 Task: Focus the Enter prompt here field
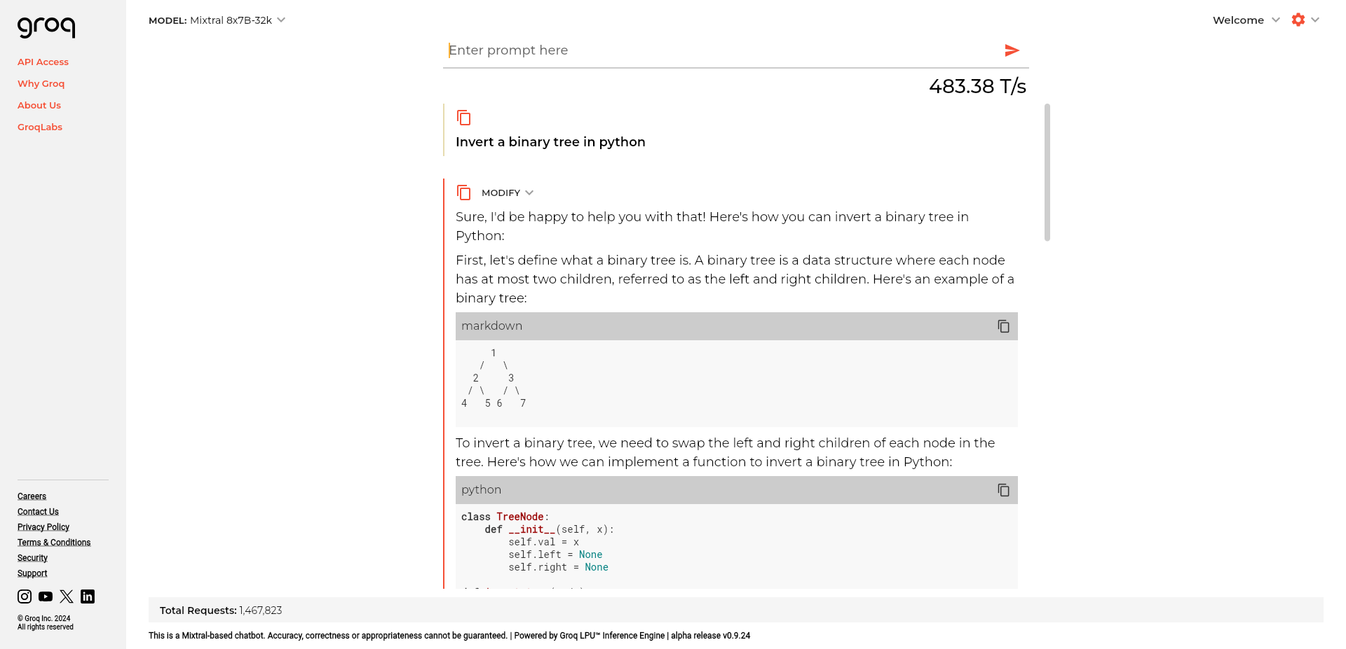click(x=722, y=50)
